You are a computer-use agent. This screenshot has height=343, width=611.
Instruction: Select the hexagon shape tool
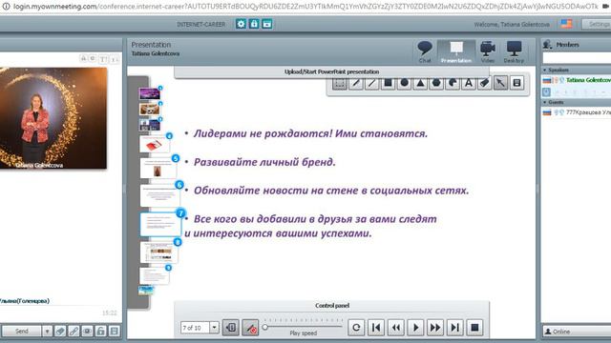click(436, 83)
